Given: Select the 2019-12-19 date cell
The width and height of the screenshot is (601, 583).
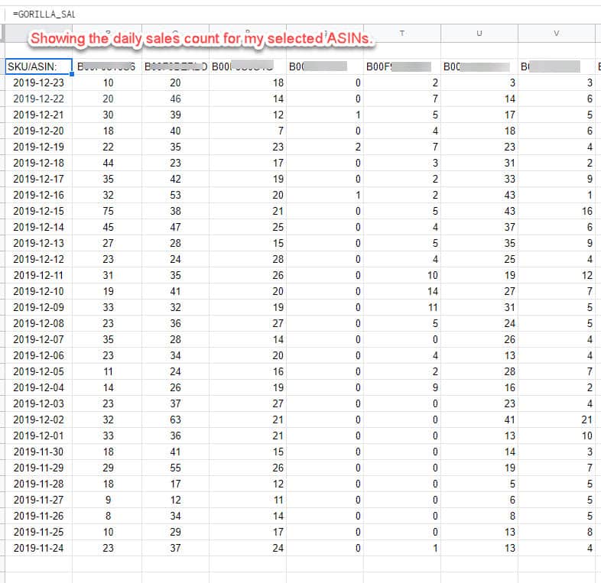Looking at the screenshot, I should (x=39, y=147).
